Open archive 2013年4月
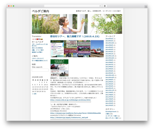 coord(109,71)
